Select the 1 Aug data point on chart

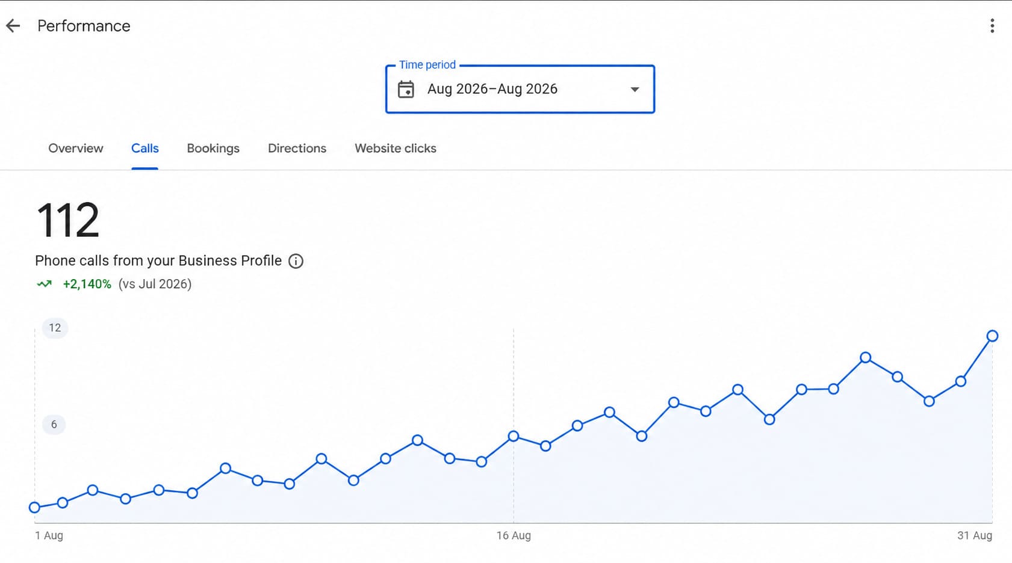pyautogui.click(x=35, y=507)
